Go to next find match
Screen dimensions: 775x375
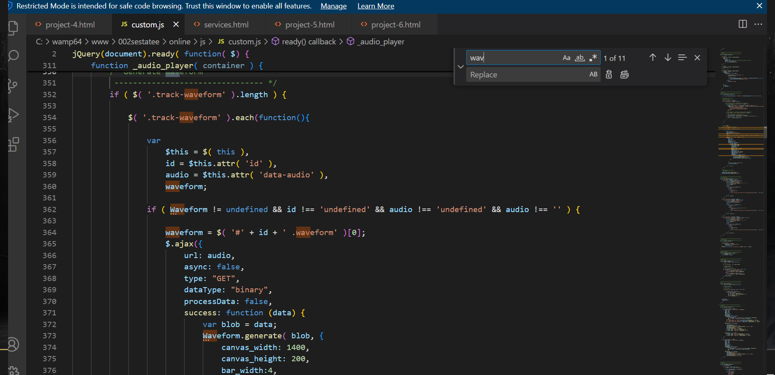[668, 58]
